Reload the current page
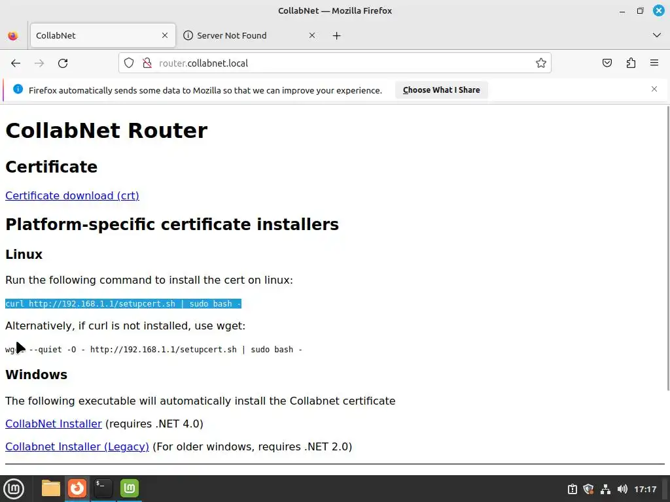This screenshot has width=670, height=502. coord(63,63)
